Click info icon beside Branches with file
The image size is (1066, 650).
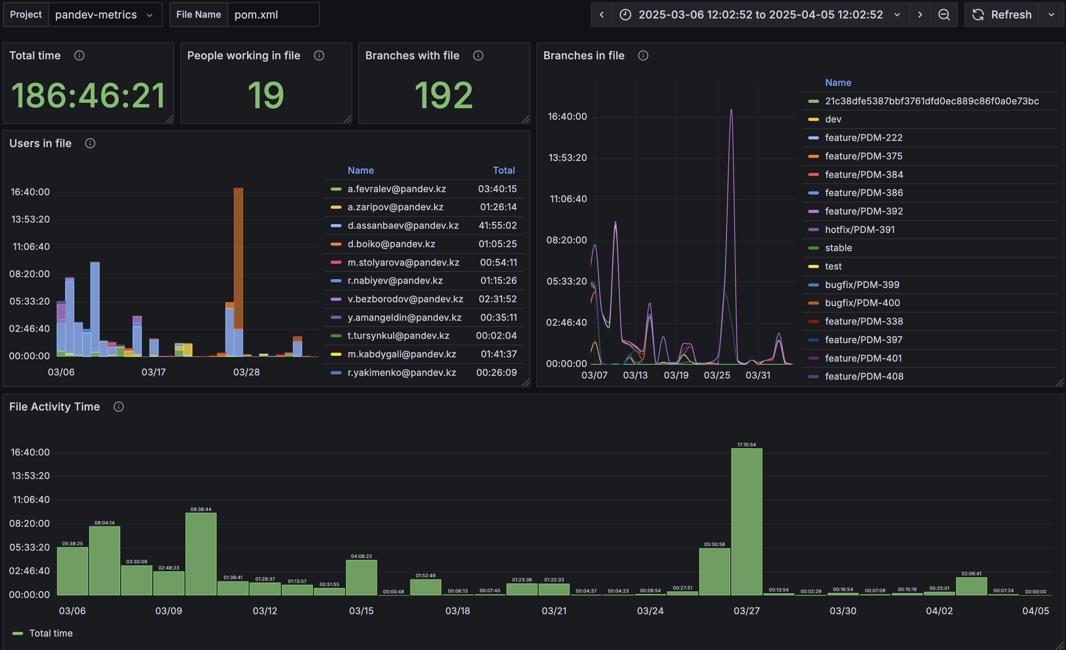click(x=478, y=55)
